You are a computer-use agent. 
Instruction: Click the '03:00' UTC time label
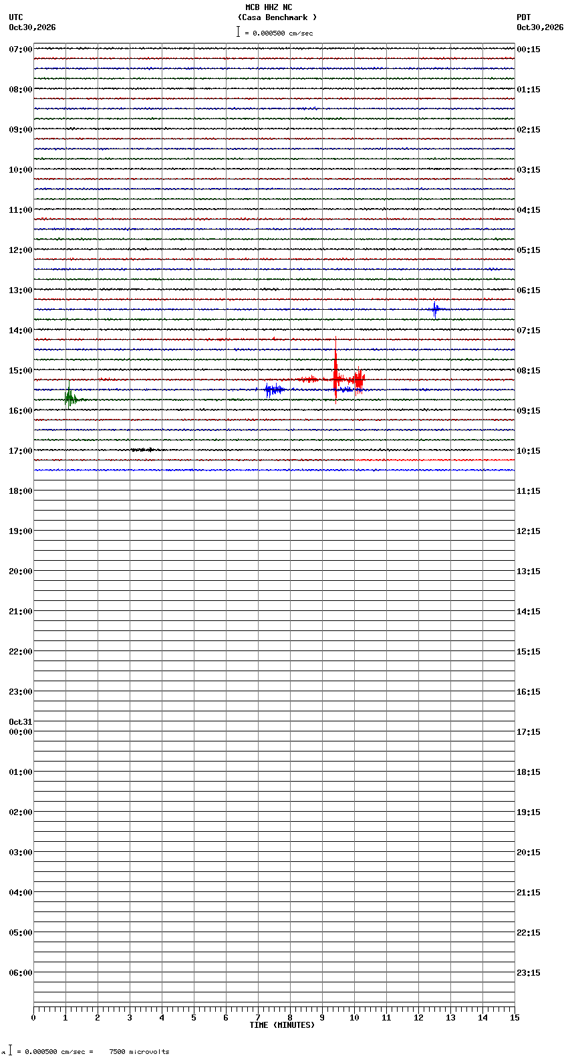pos(21,853)
